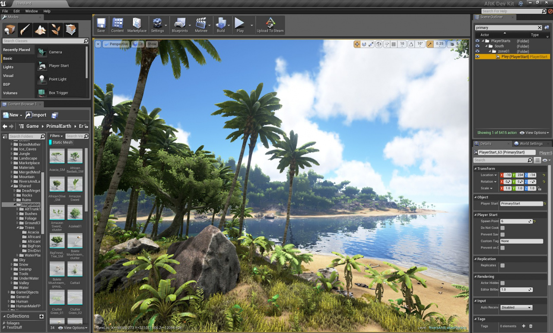Image resolution: width=553 pixels, height=333 pixels.
Task: Open the Edit menu
Action: pyautogui.click(x=16, y=11)
